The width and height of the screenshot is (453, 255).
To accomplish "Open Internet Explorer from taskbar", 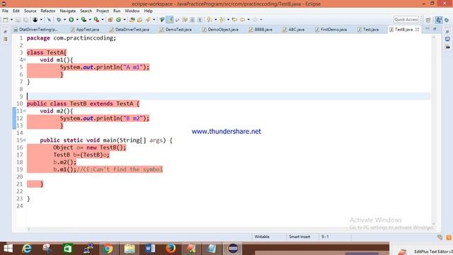I will (27, 249).
